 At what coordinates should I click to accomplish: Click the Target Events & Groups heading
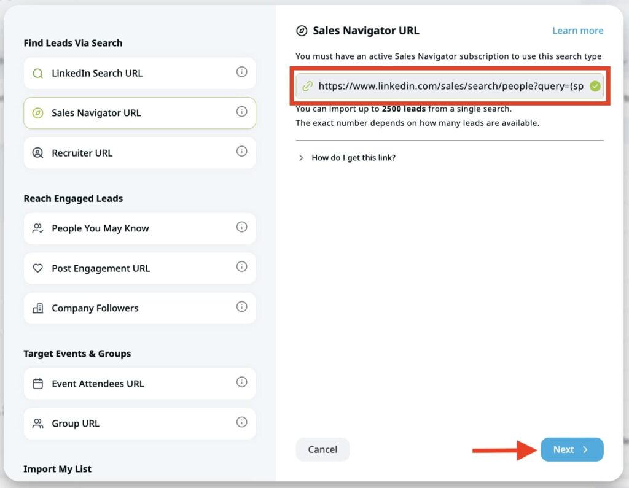pos(77,354)
